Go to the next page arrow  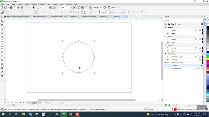(20, 103)
